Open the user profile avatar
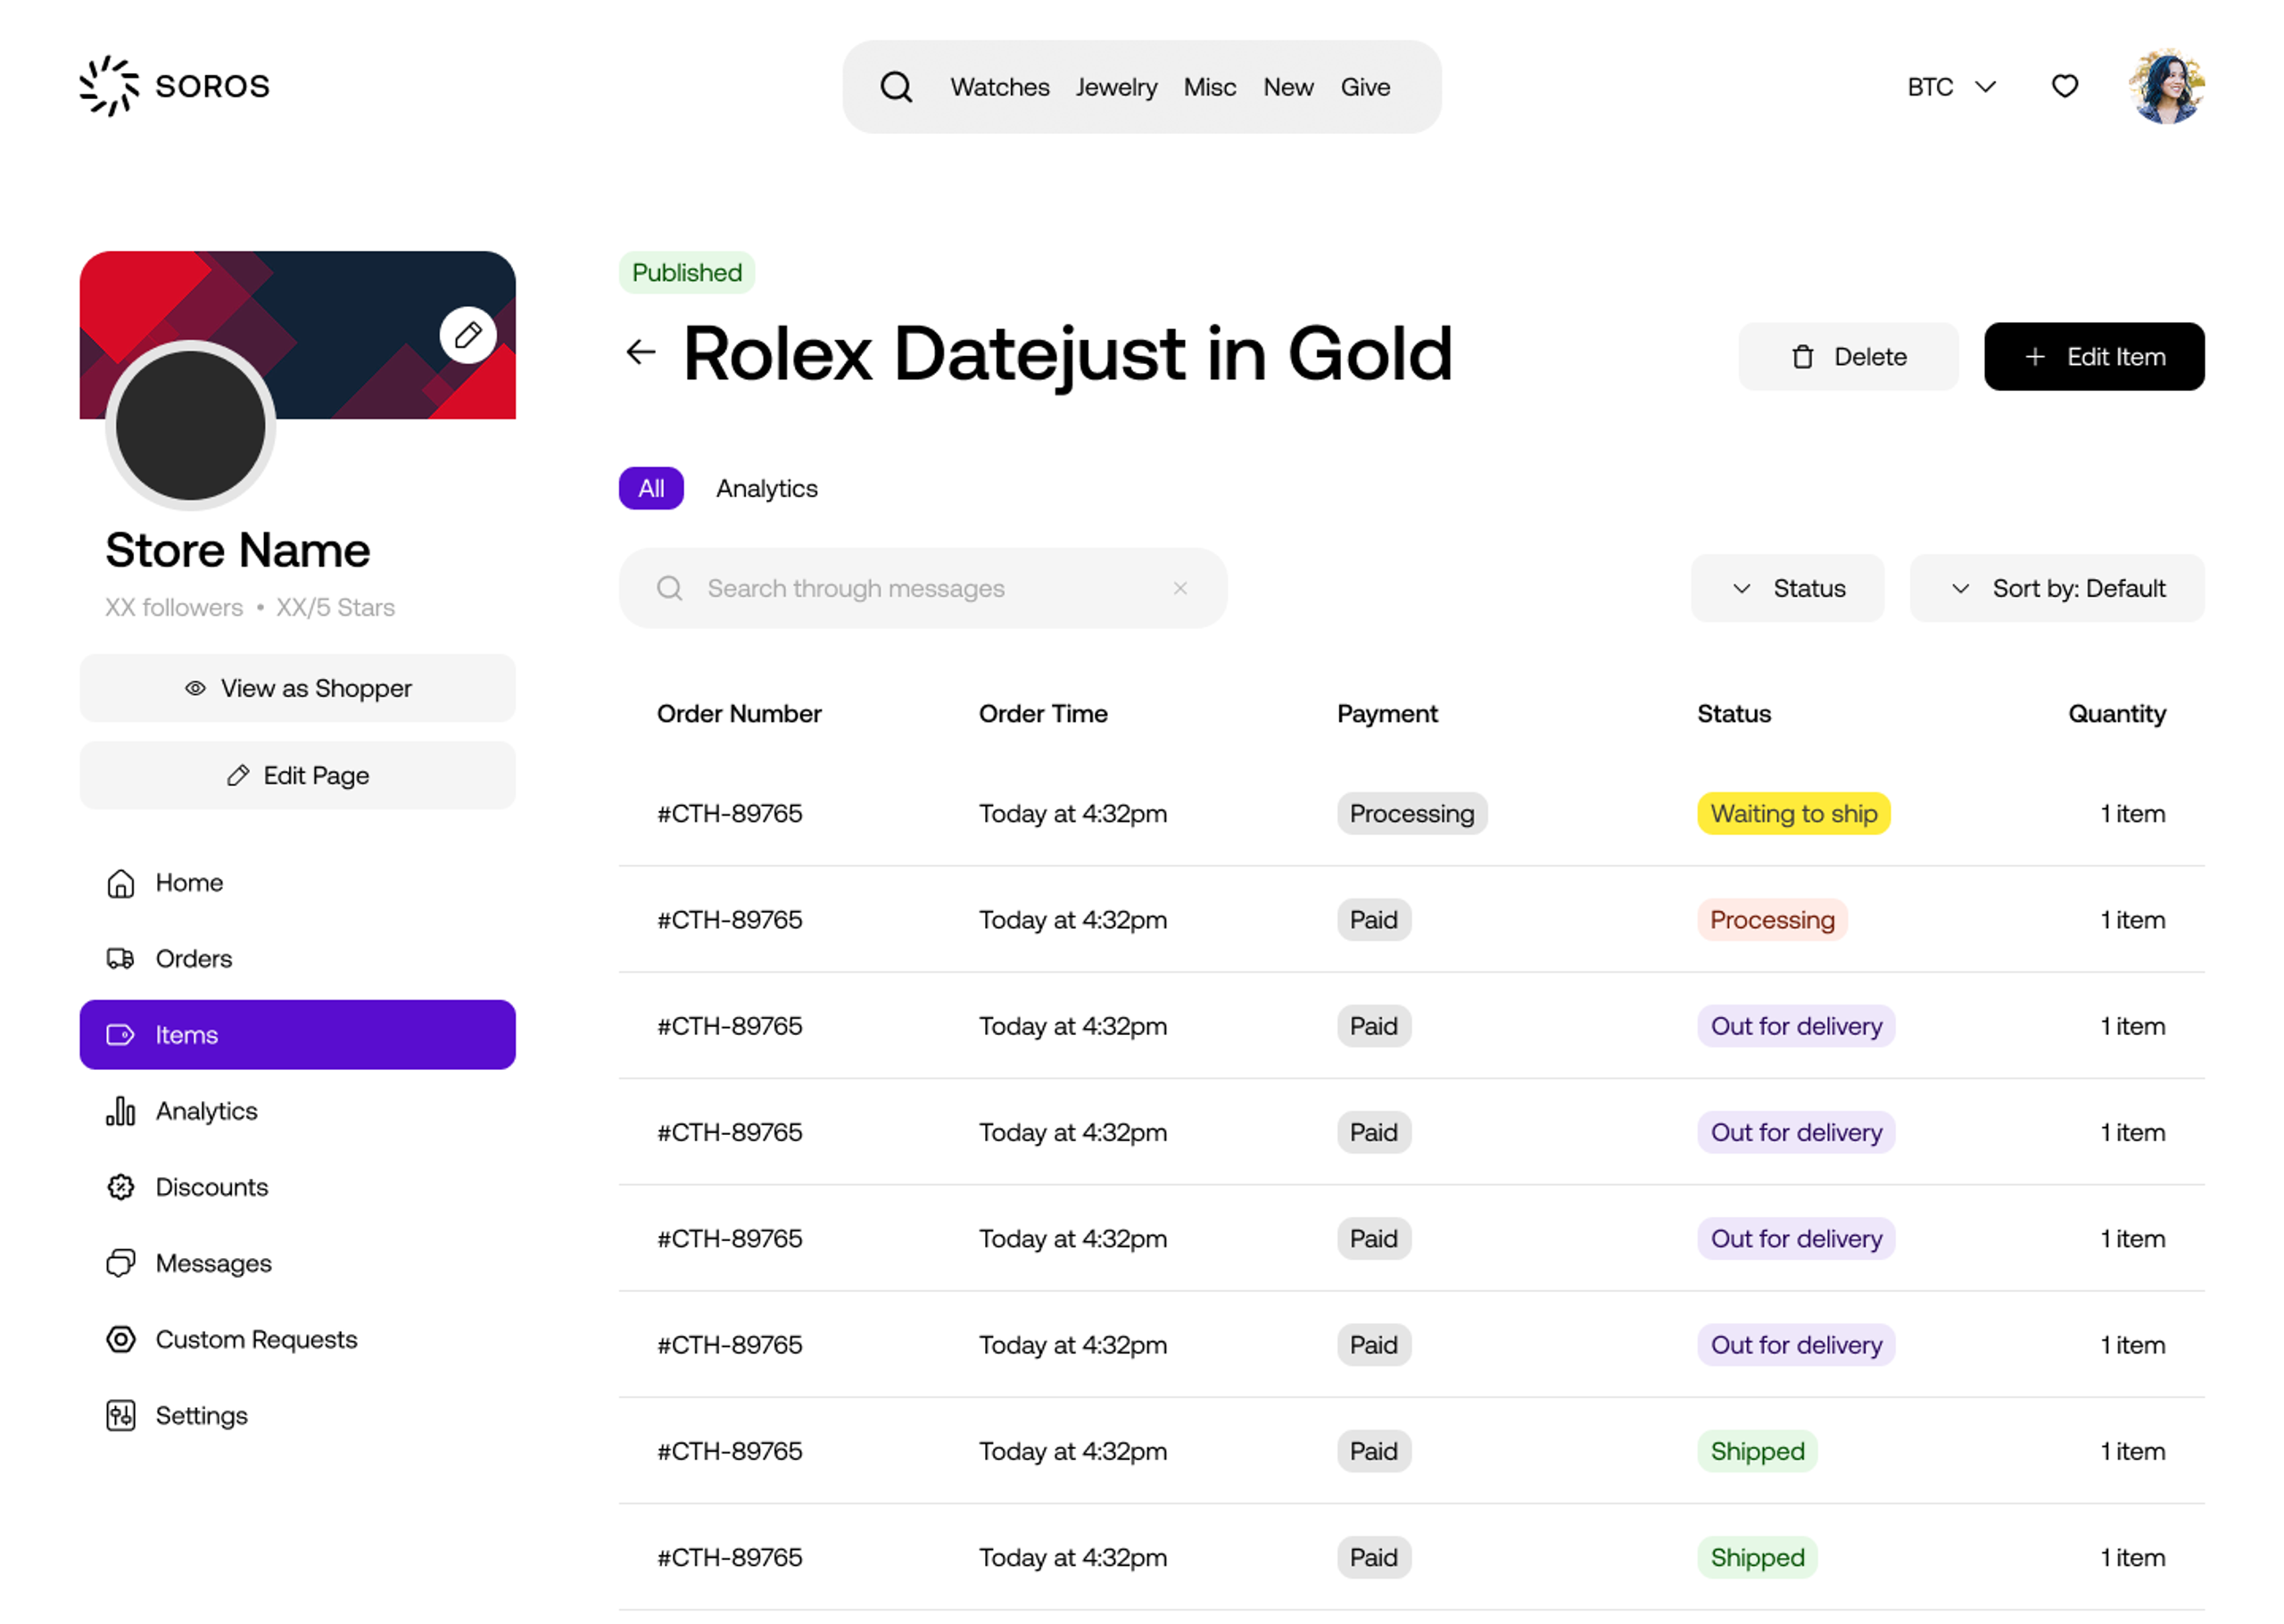The width and height of the screenshot is (2284, 1624). pos(2167,86)
